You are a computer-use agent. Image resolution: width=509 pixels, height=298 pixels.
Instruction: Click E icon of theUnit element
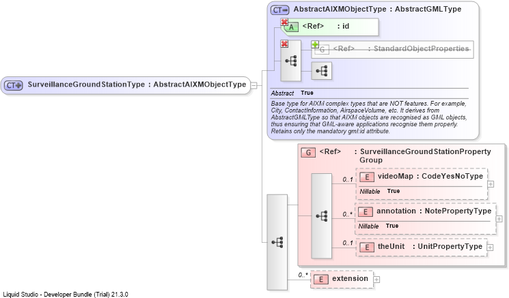pyautogui.click(x=367, y=247)
